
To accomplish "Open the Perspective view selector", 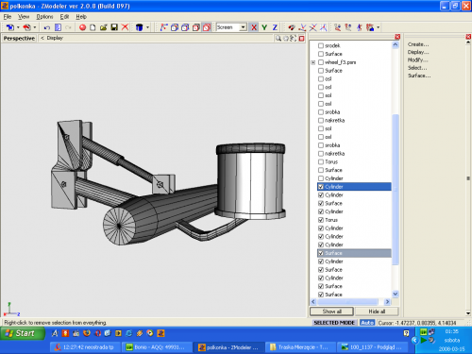I will point(19,39).
